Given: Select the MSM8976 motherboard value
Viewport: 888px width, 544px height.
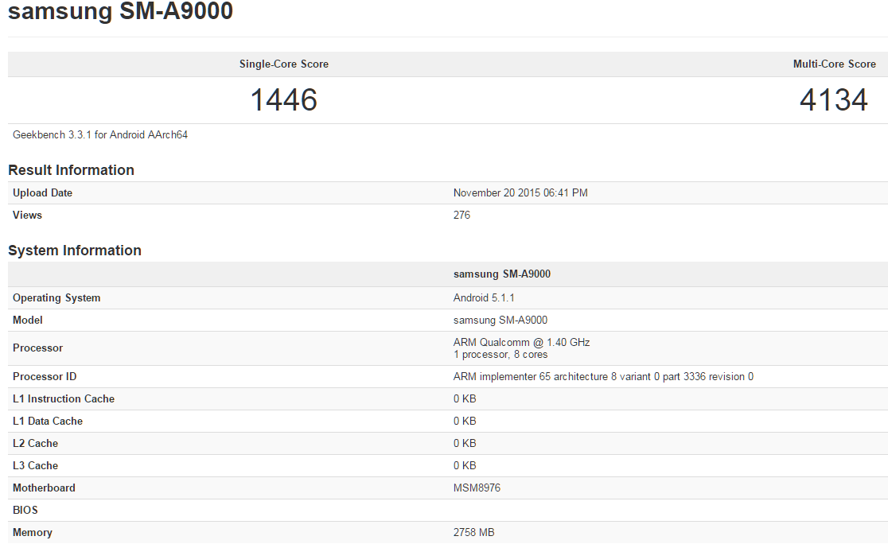Looking at the screenshot, I should (477, 488).
